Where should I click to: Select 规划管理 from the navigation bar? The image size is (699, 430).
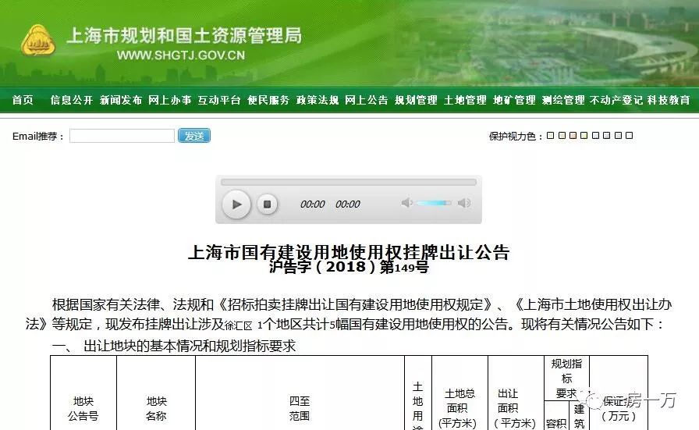[416, 100]
